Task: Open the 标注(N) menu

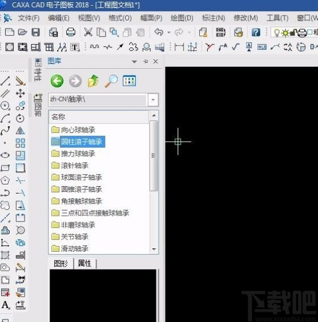Action: [x=214, y=18]
